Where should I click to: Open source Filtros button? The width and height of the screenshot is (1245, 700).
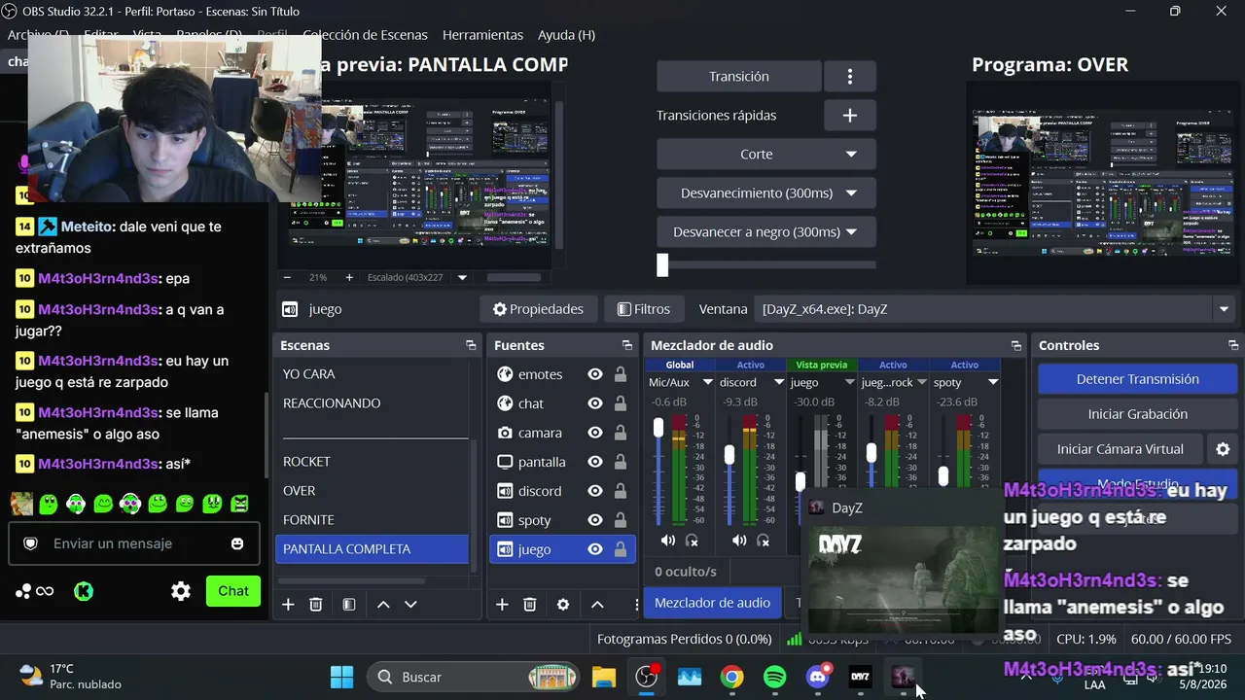pos(644,309)
